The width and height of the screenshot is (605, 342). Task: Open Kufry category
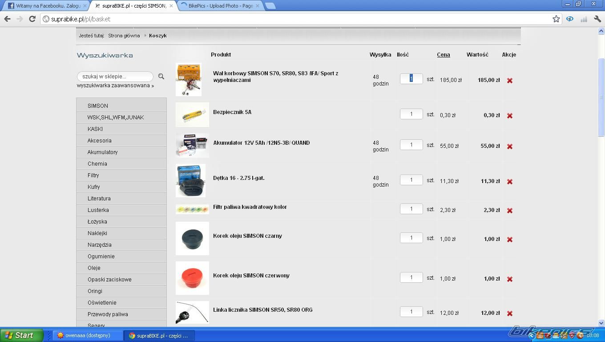(121, 187)
